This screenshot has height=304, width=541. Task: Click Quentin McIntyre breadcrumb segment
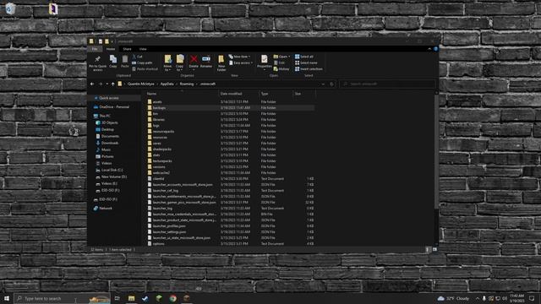141,84
